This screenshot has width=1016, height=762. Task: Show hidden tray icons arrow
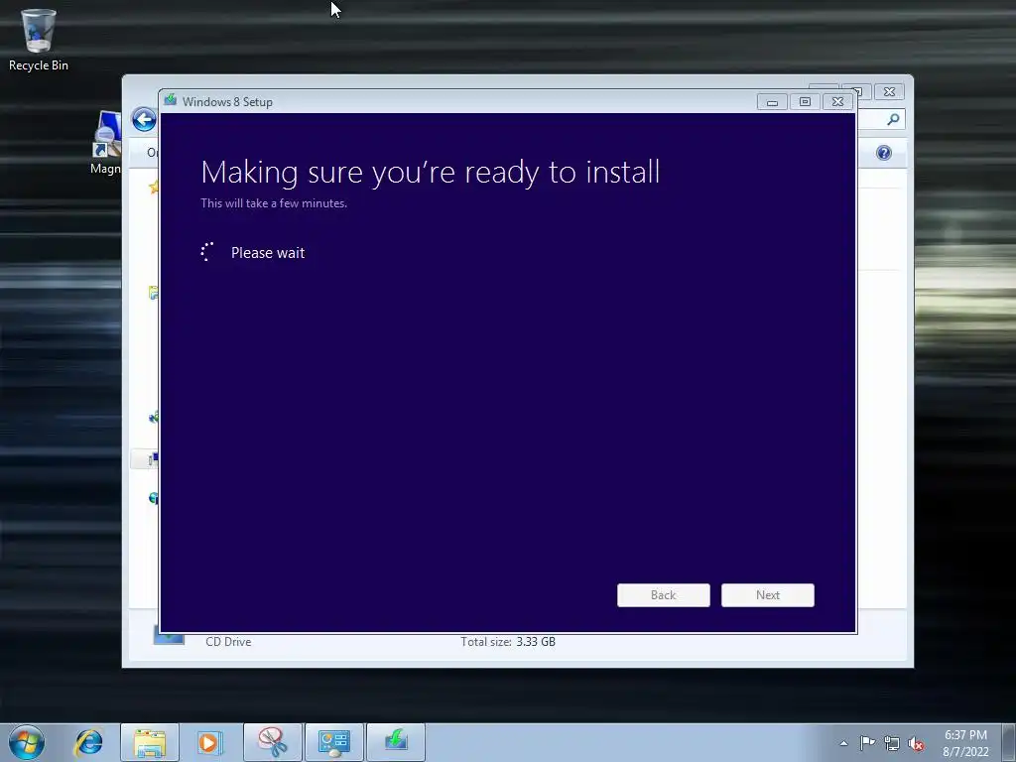click(x=843, y=743)
